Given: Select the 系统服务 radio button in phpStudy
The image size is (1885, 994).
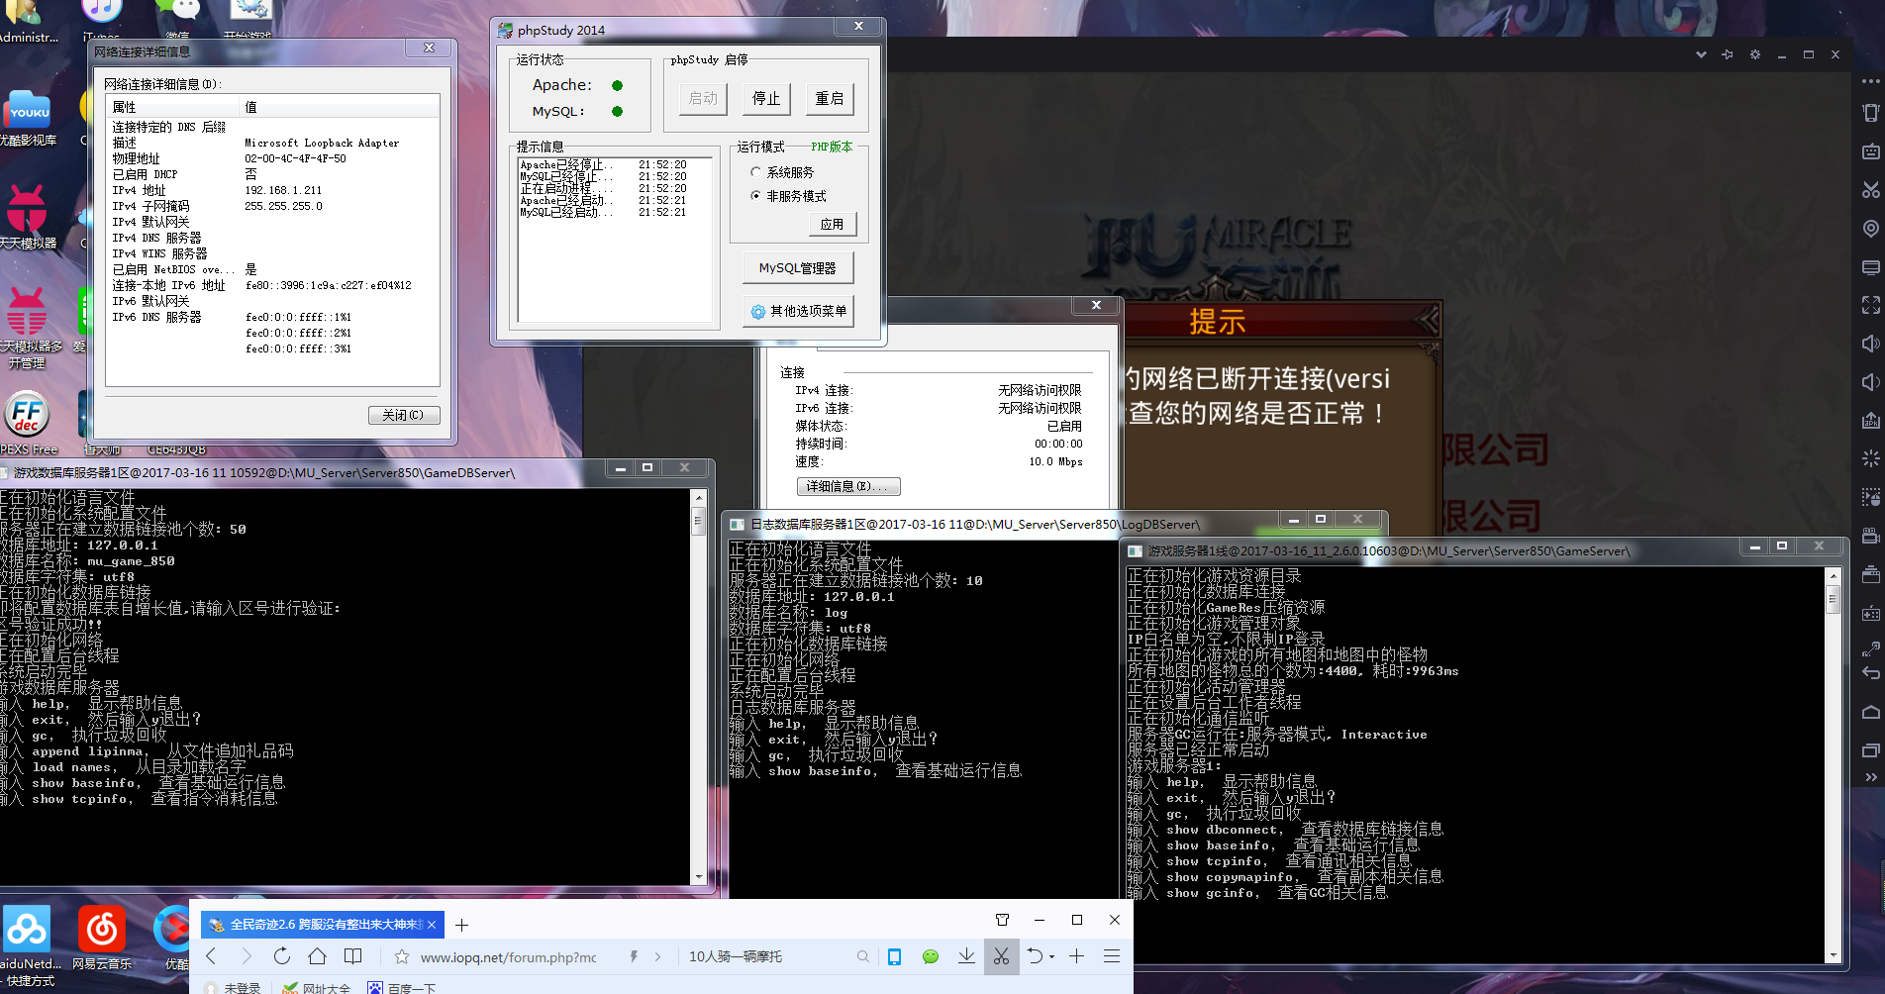Looking at the screenshot, I should coord(756,172).
